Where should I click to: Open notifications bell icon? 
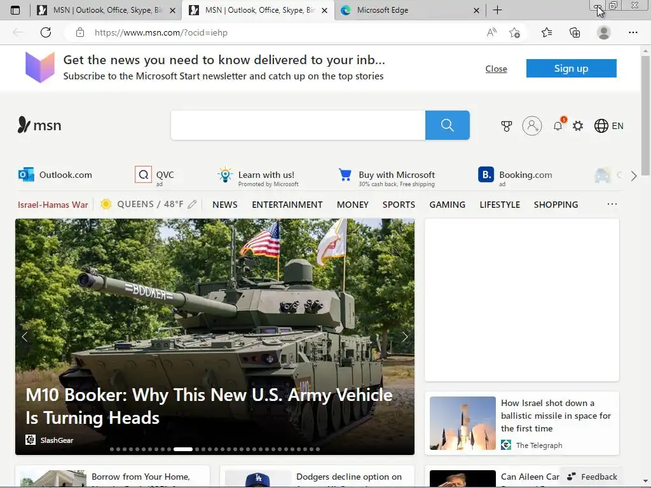coord(558,125)
